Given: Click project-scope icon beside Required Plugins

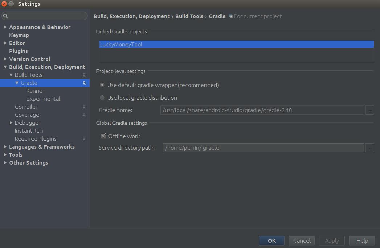Looking at the screenshot, I should [84, 139].
